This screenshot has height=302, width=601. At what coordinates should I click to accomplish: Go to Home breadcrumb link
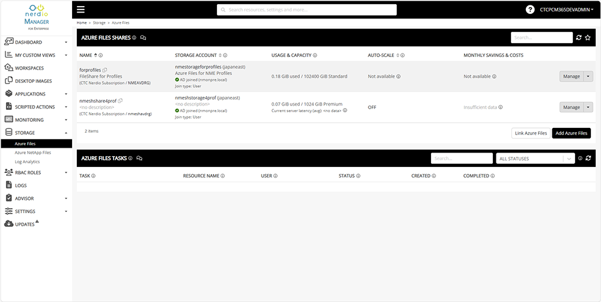point(82,23)
